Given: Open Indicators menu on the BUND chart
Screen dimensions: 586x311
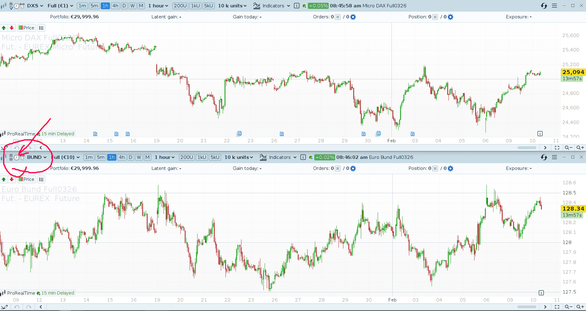Looking at the screenshot, I should [x=278, y=157].
